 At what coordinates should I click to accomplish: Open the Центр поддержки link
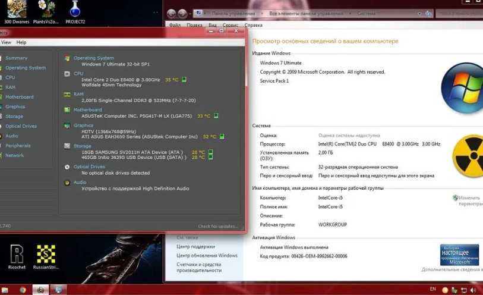(x=195, y=247)
